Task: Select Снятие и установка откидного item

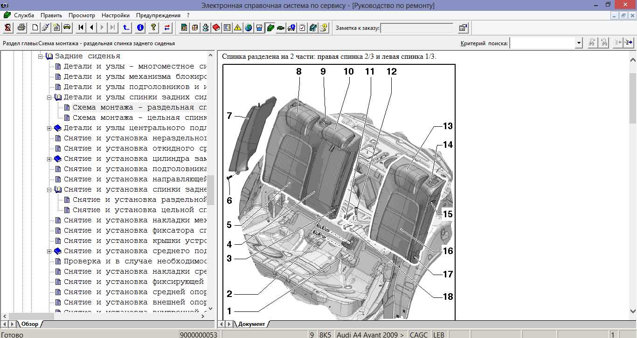Action: [x=135, y=148]
